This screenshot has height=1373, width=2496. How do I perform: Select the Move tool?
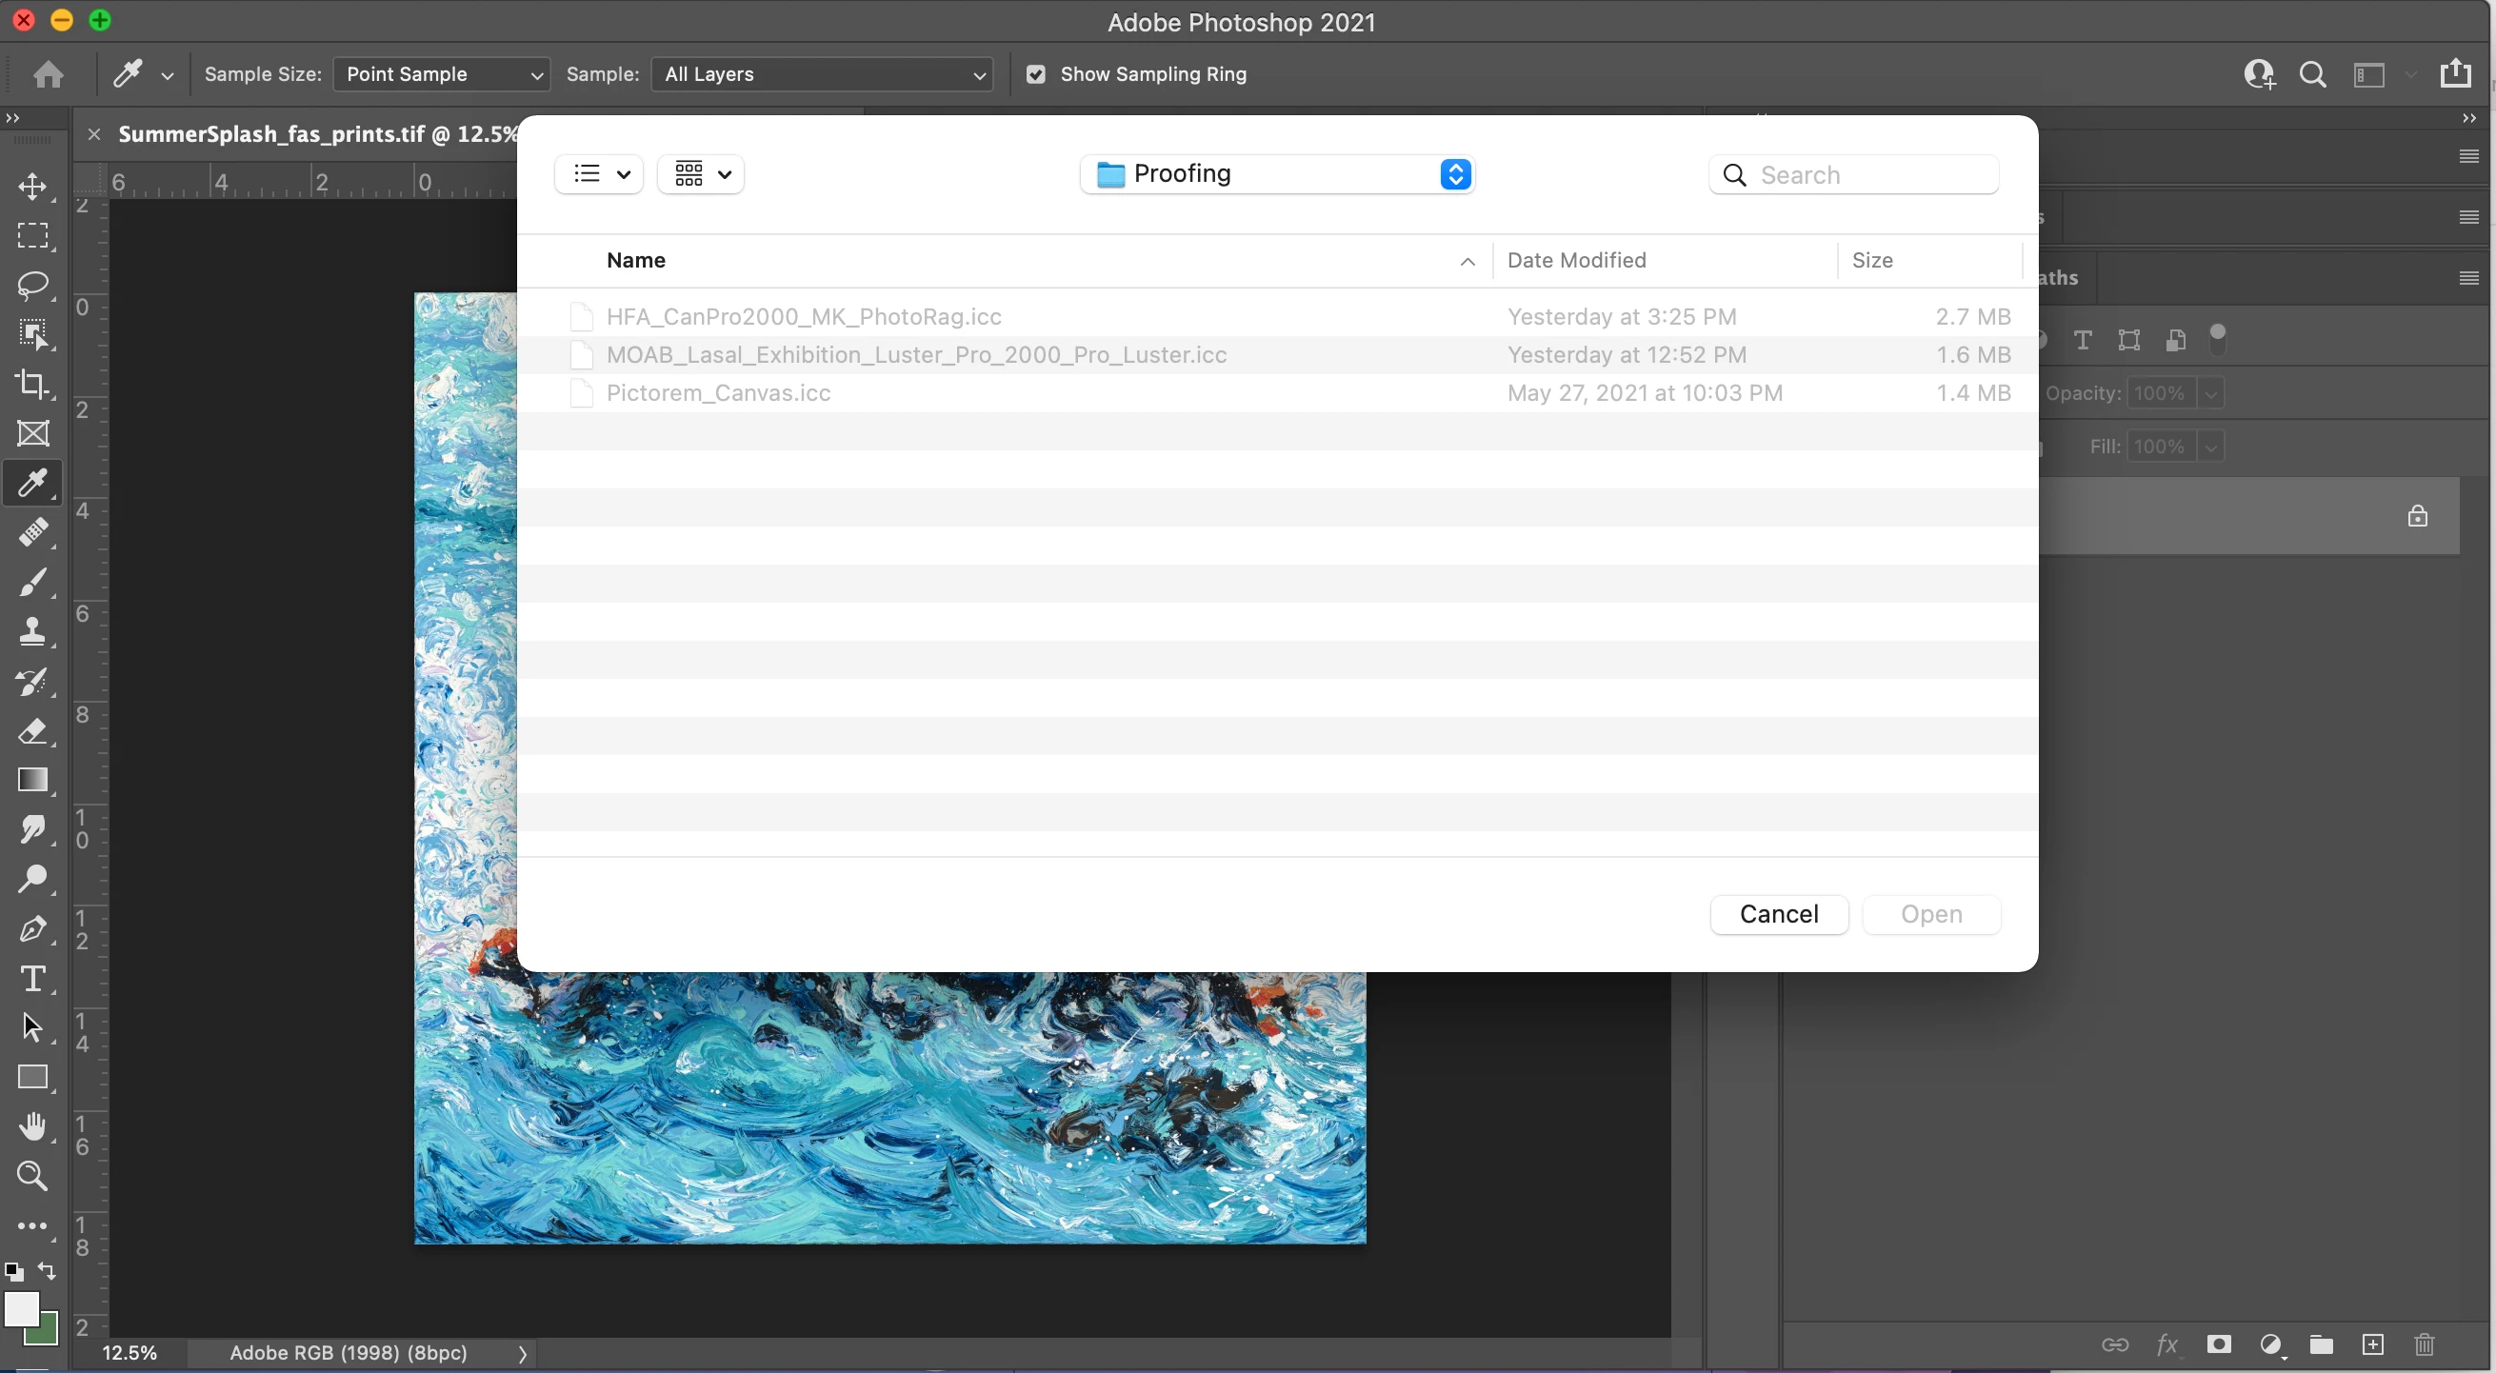(33, 186)
